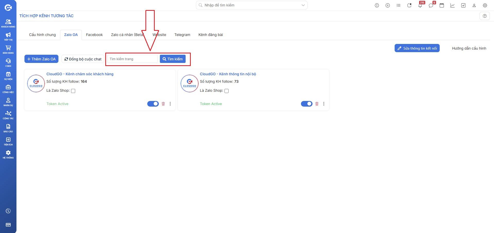Click the Kênh thông tin nội bộ logo avatar
Image resolution: width=494 pixels, height=233 pixels.
[189, 83]
